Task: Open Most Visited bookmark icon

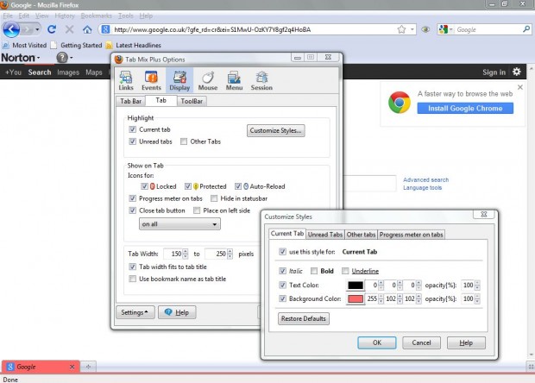Action: [6, 45]
